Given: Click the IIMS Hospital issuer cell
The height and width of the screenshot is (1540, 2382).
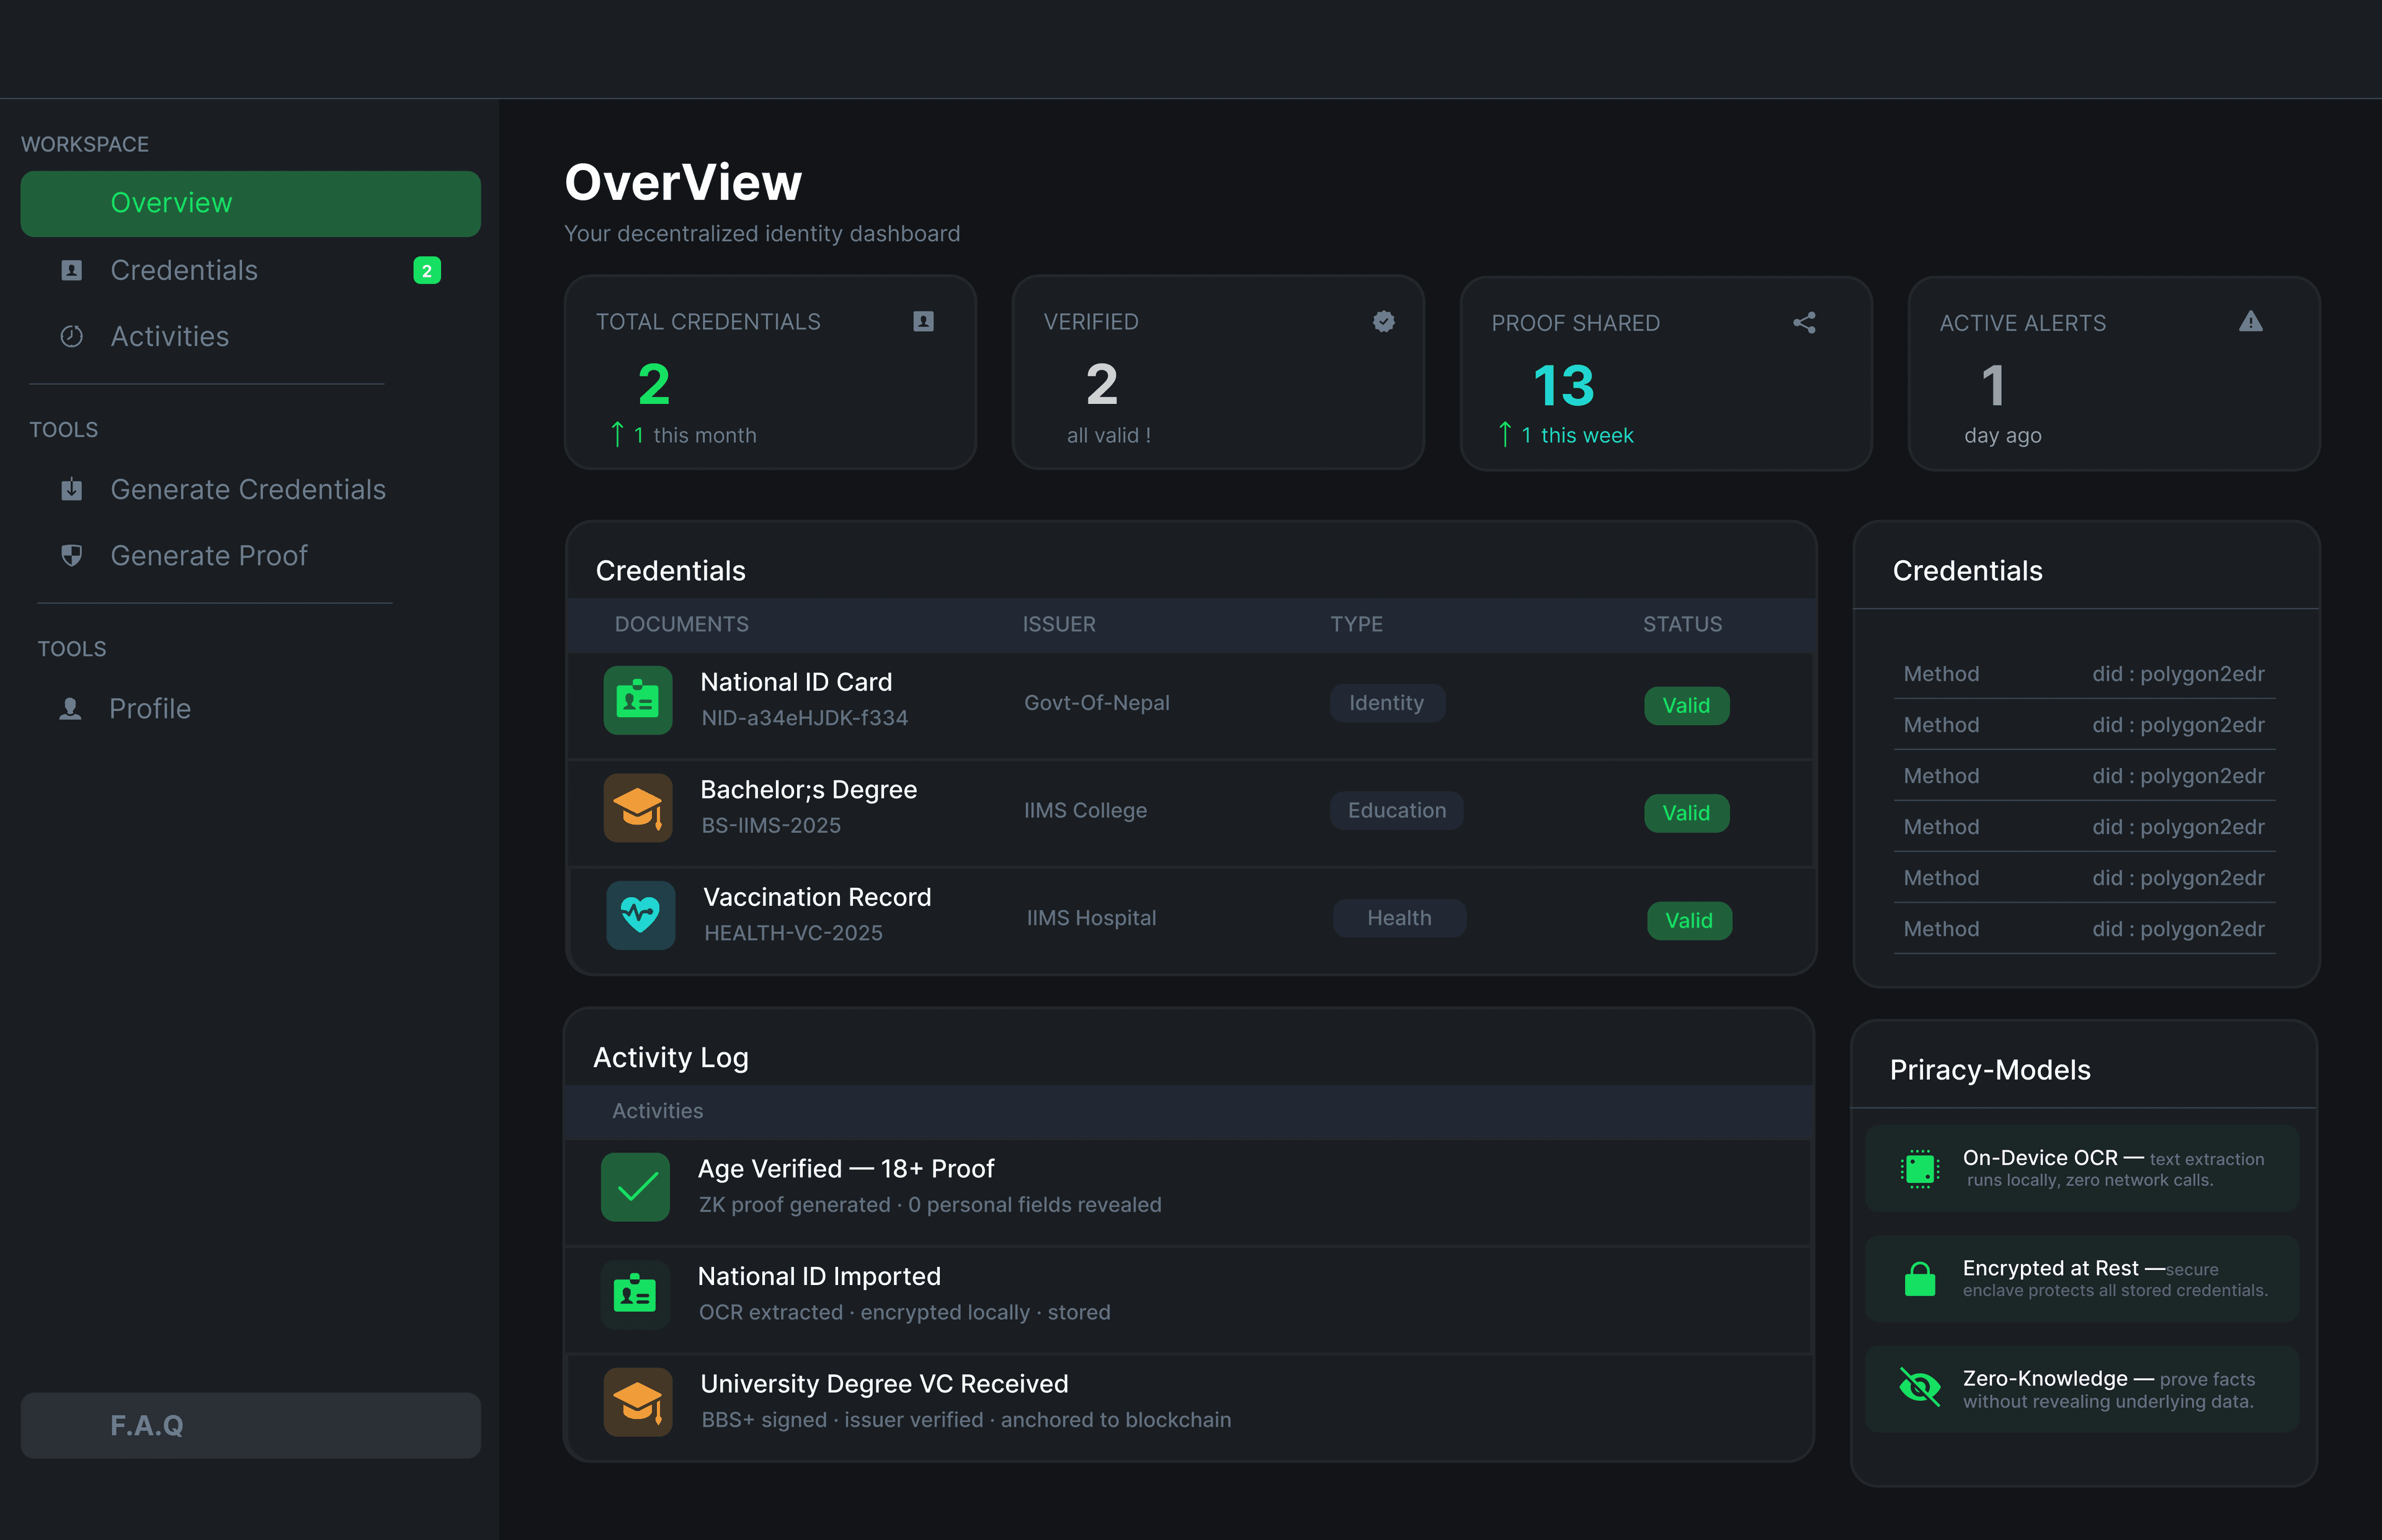Looking at the screenshot, I should (x=1092, y=918).
